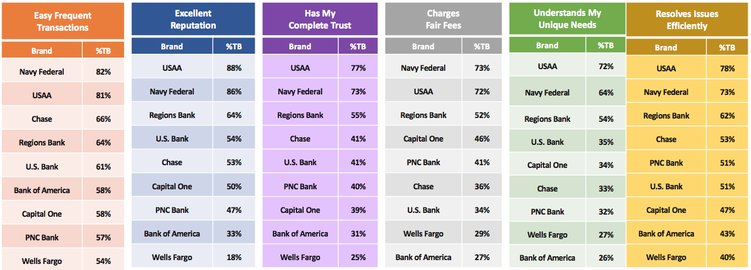The image size is (751, 270).
Task: Select Regions Bank in Has My Complete Trust
Action: pos(300,115)
